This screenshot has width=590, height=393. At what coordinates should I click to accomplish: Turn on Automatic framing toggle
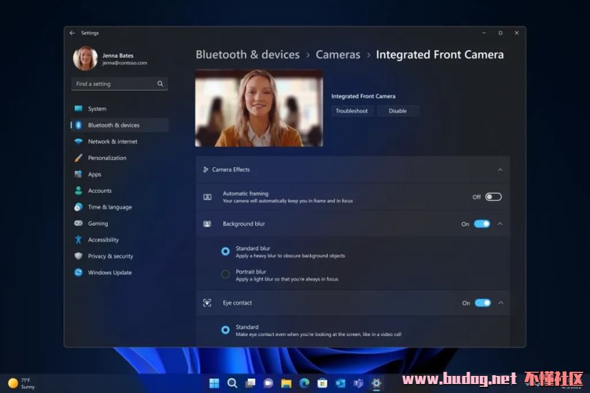point(493,197)
